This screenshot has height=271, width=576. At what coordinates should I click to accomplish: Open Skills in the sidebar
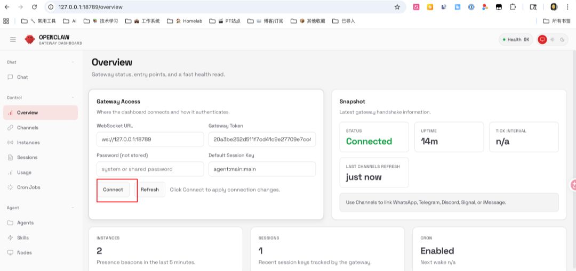41,237
